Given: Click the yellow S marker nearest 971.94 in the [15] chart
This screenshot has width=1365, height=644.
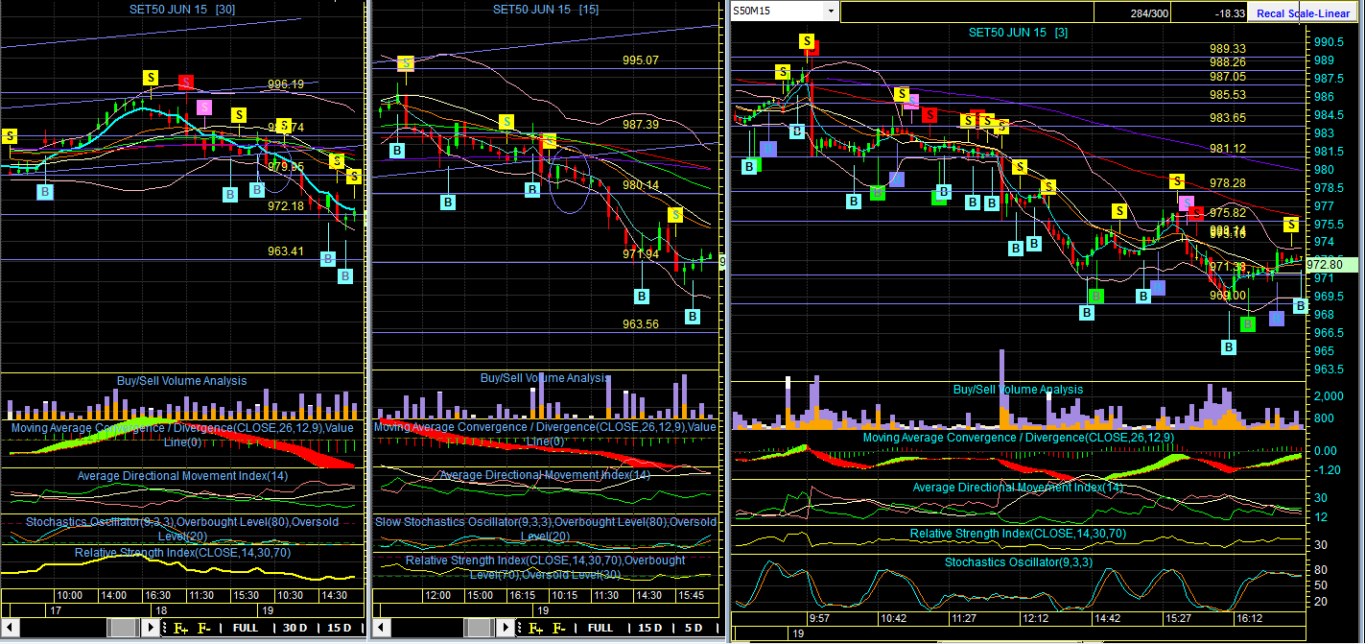Looking at the screenshot, I should (x=675, y=215).
